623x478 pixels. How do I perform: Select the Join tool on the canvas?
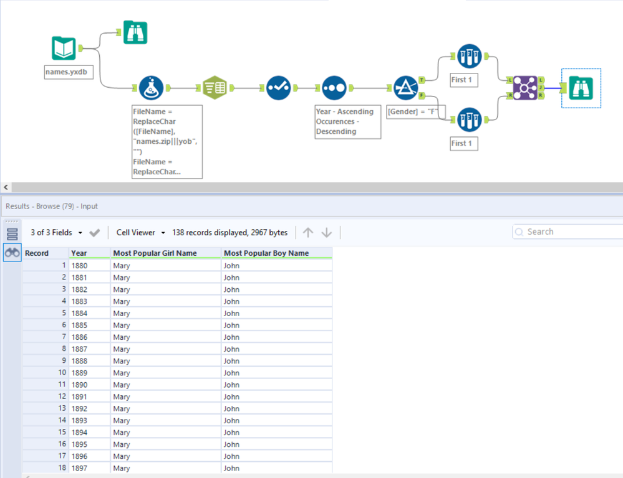pos(525,88)
